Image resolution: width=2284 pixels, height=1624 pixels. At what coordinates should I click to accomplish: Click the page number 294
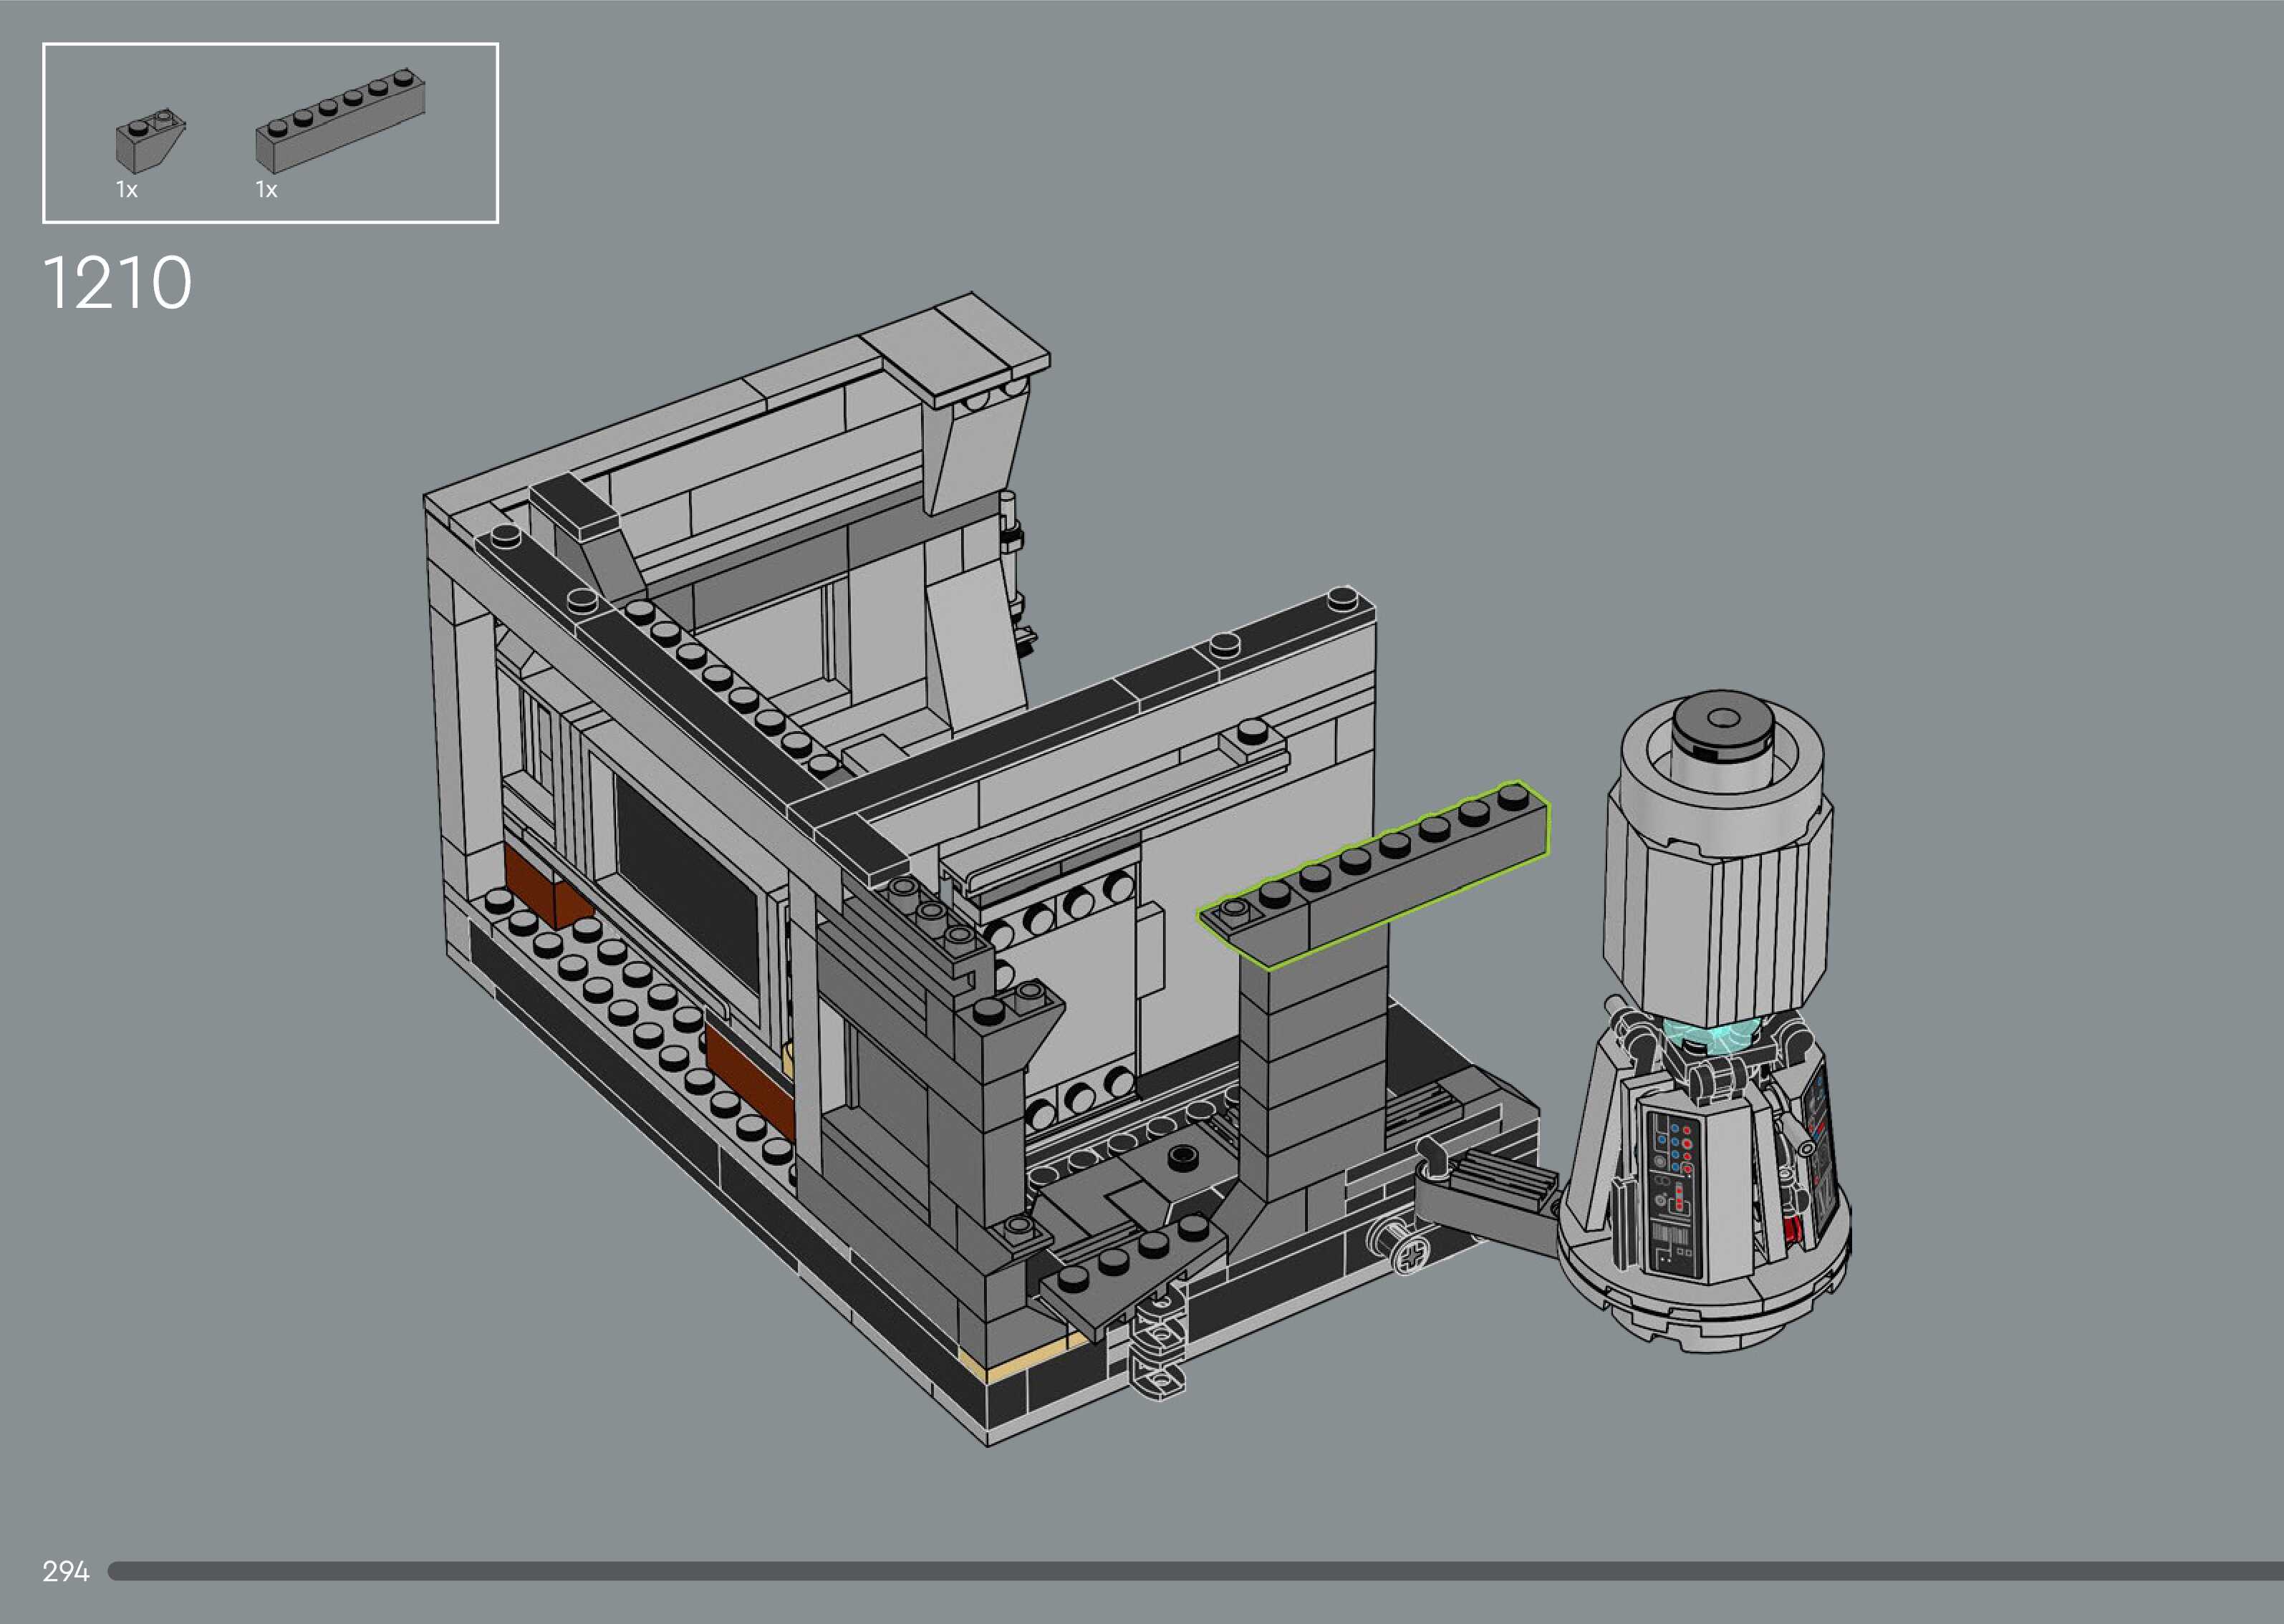click(66, 1571)
